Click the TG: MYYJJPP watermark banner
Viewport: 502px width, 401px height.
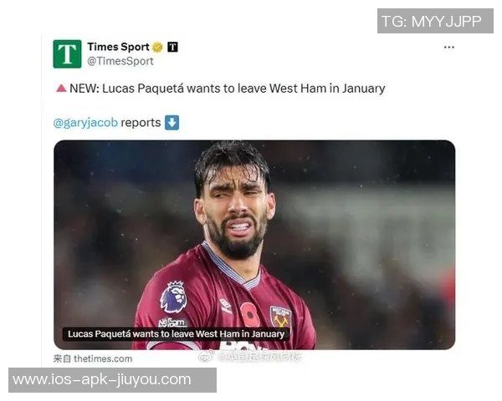(435, 21)
